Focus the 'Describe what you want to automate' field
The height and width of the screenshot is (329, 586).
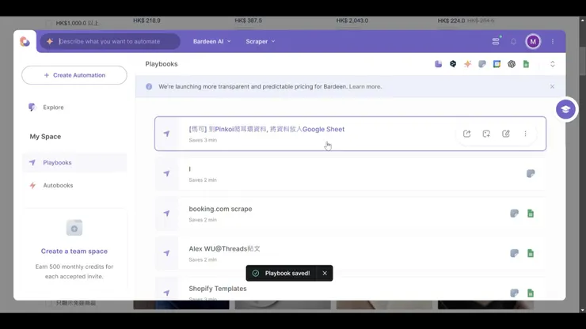tap(110, 41)
